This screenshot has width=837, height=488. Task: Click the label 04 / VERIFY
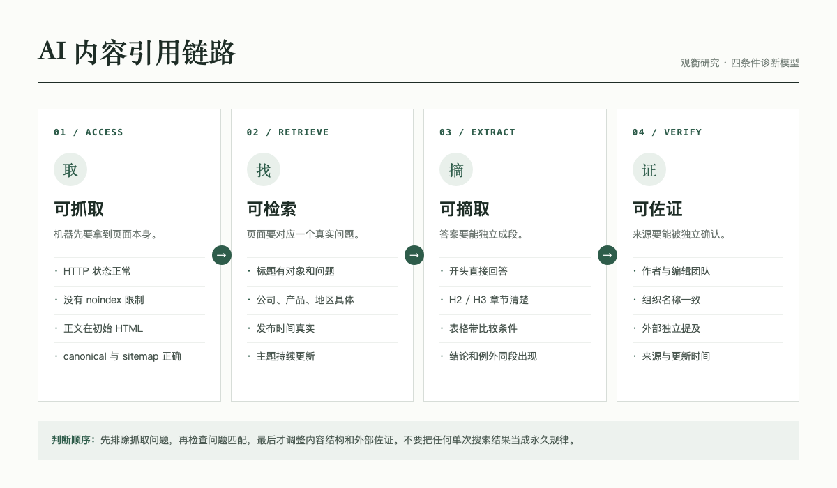click(x=668, y=132)
